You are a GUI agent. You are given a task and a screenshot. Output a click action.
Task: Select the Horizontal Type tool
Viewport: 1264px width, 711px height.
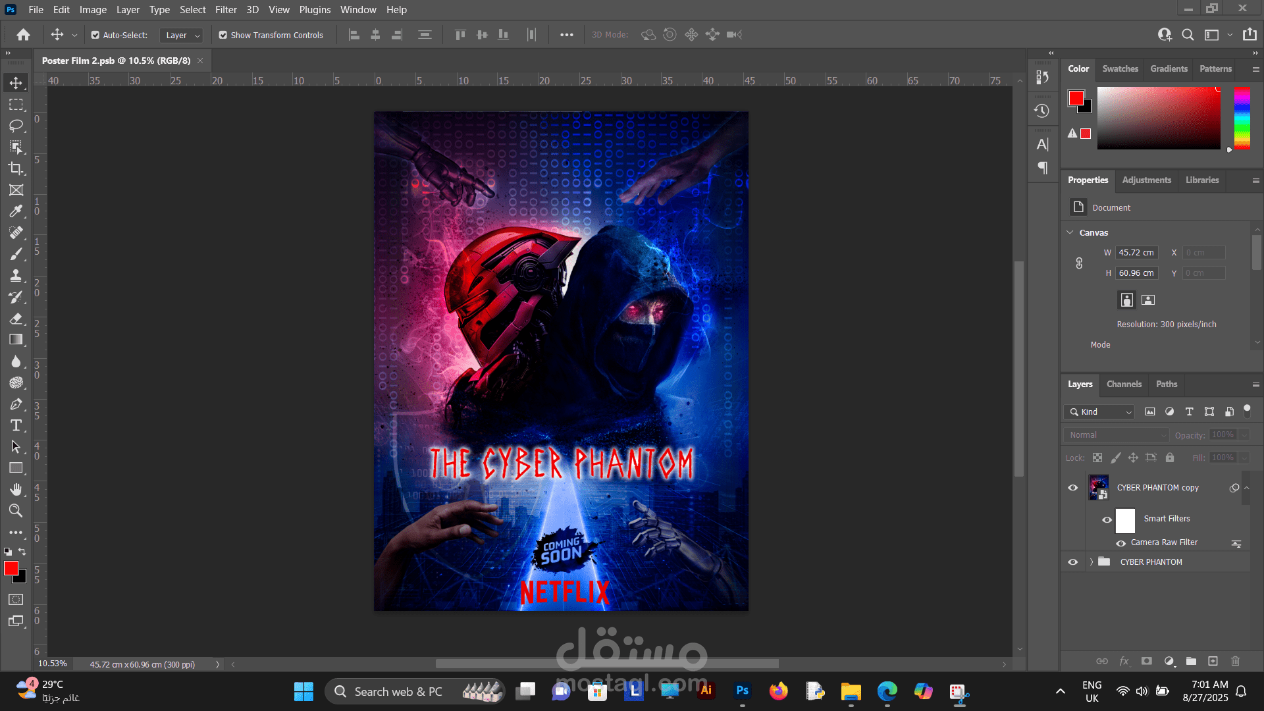point(16,425)
